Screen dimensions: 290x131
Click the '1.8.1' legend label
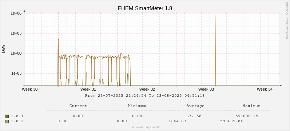17,116
